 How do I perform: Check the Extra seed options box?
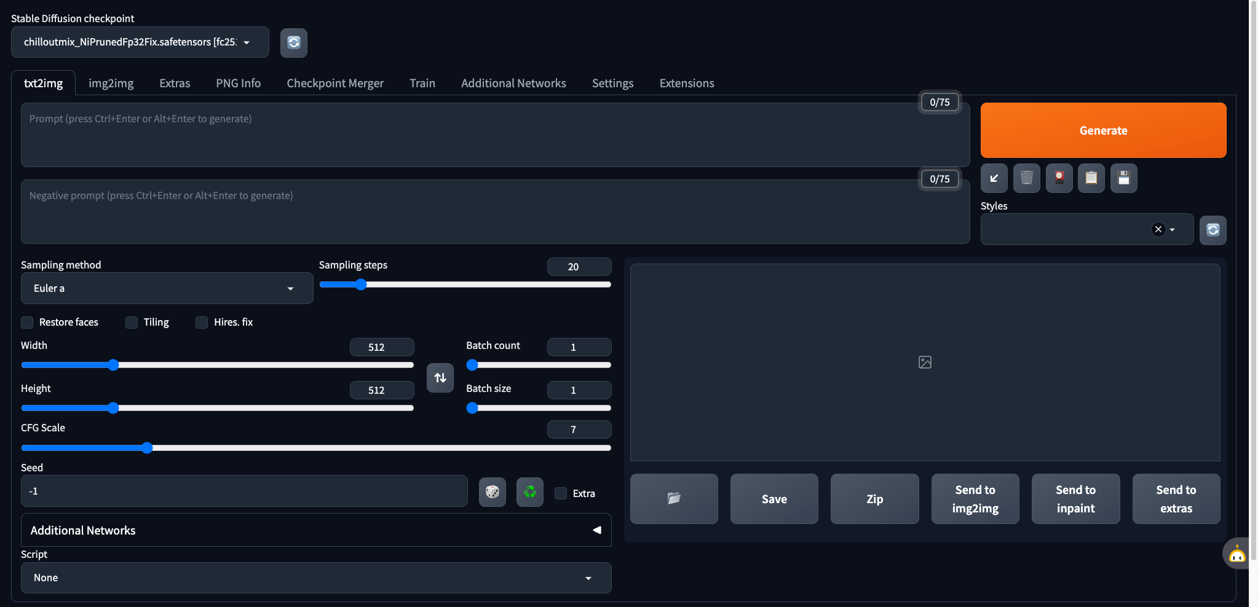coord(561,493)
